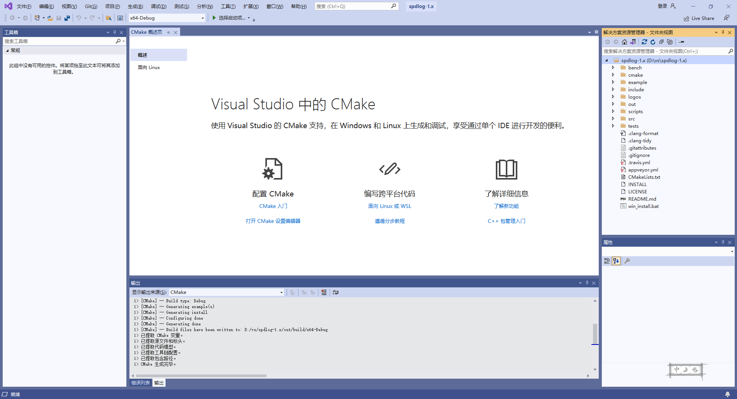The image size is (737, 399).
Task: Click the New Project toolbar icon
Action: [37, 18]
